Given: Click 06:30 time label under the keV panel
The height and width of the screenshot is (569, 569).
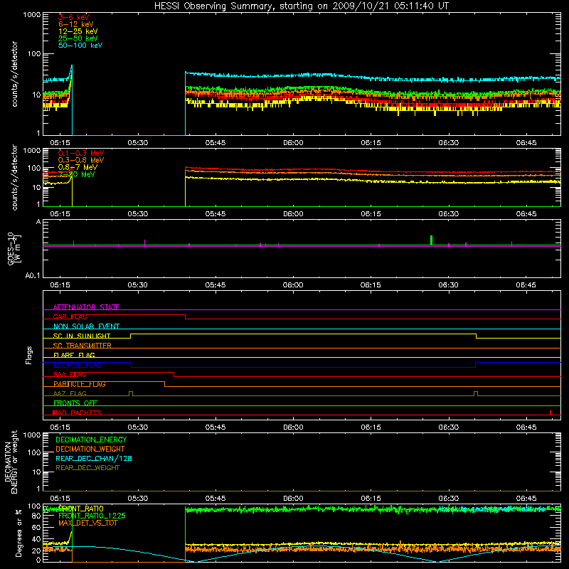Looking at the screenshot, I should (x=449, y=143).
